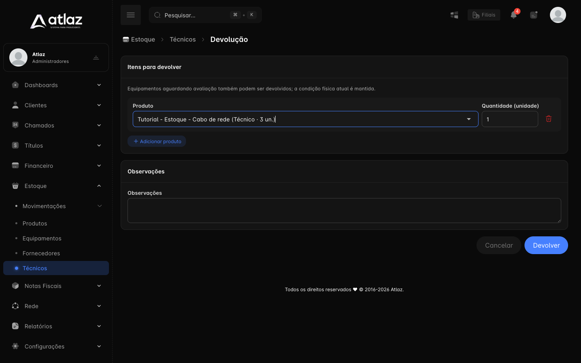
Task: Expand the Clientes menu chevron
Action: [99, 105]
